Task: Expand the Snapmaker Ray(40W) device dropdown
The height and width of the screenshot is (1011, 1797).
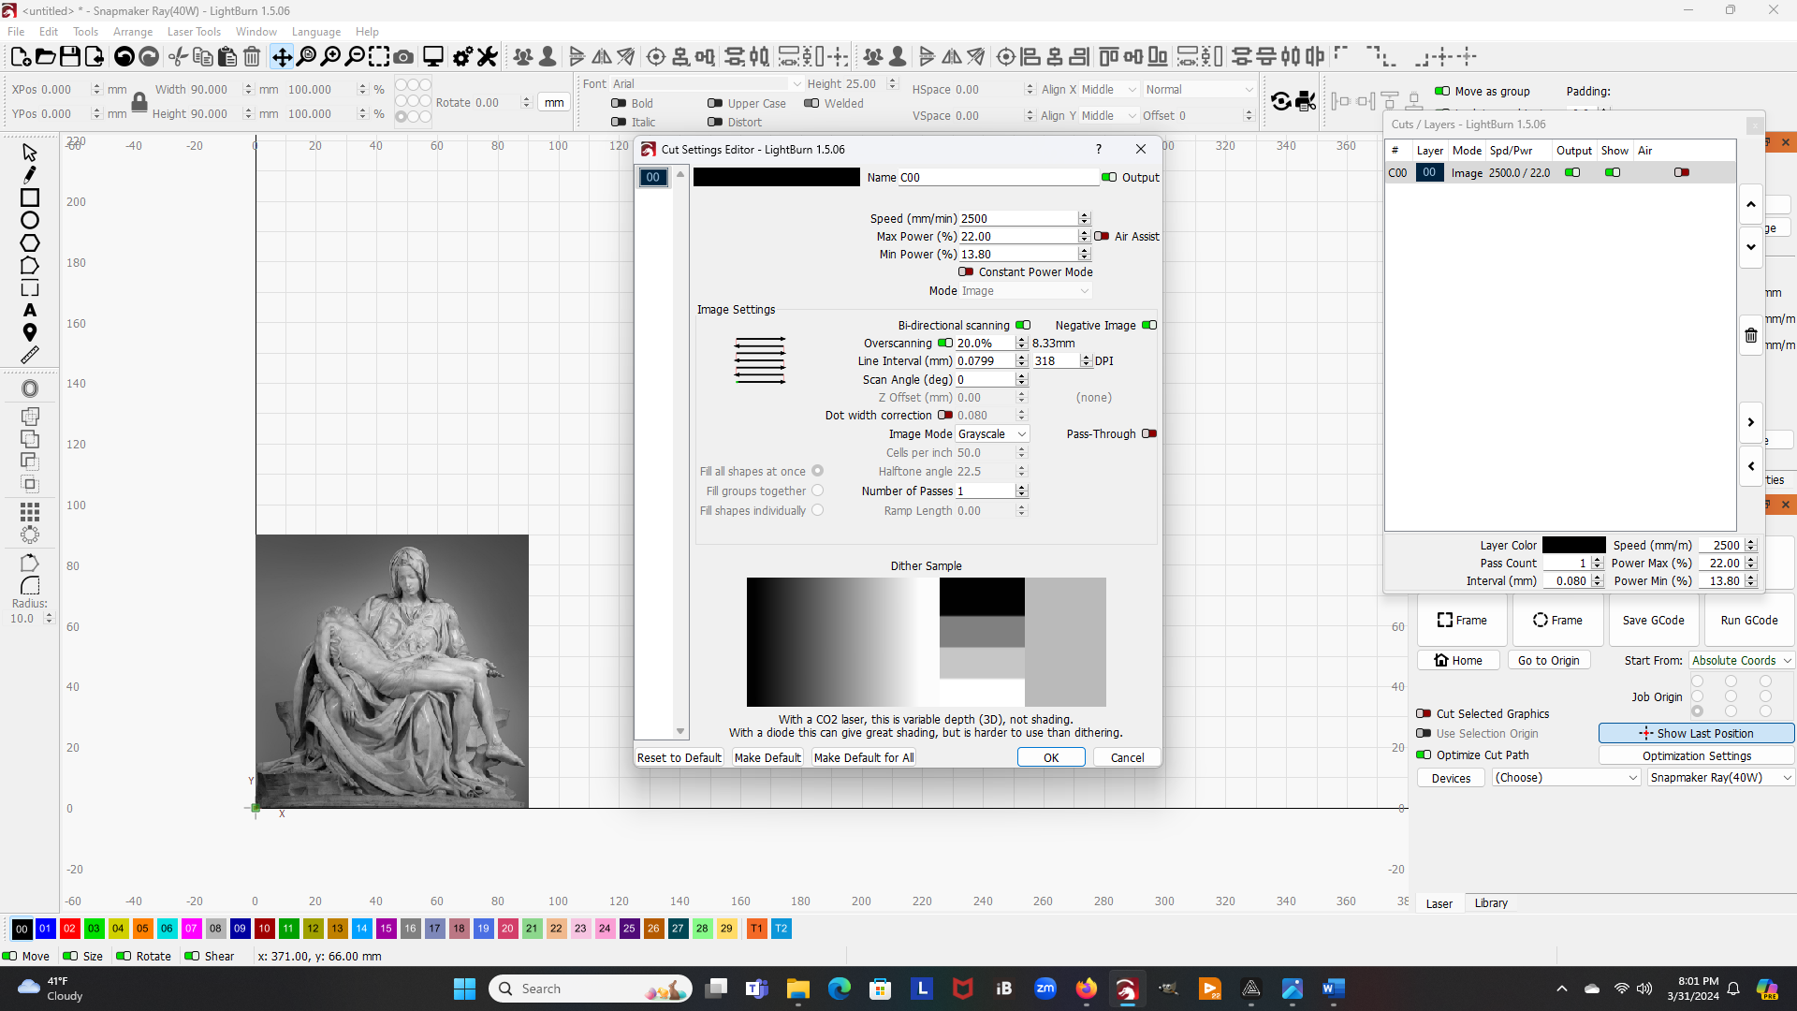Action: (1719, 778)
